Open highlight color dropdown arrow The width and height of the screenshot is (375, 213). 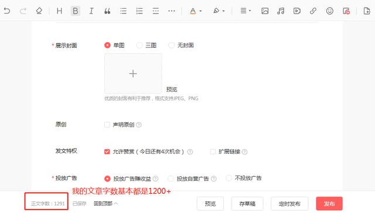point(224,11)
